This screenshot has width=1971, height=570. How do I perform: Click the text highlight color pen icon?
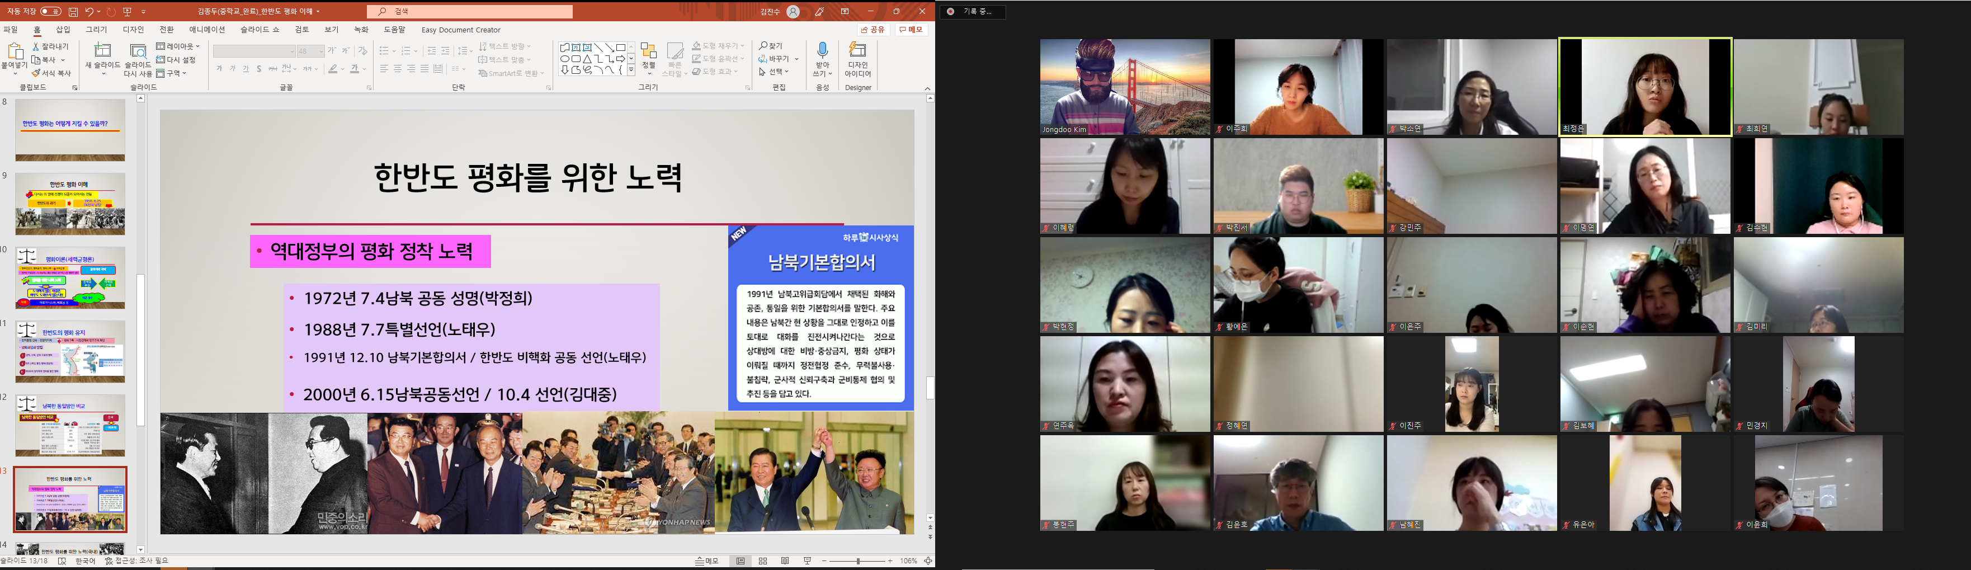[x=333, y=69]
